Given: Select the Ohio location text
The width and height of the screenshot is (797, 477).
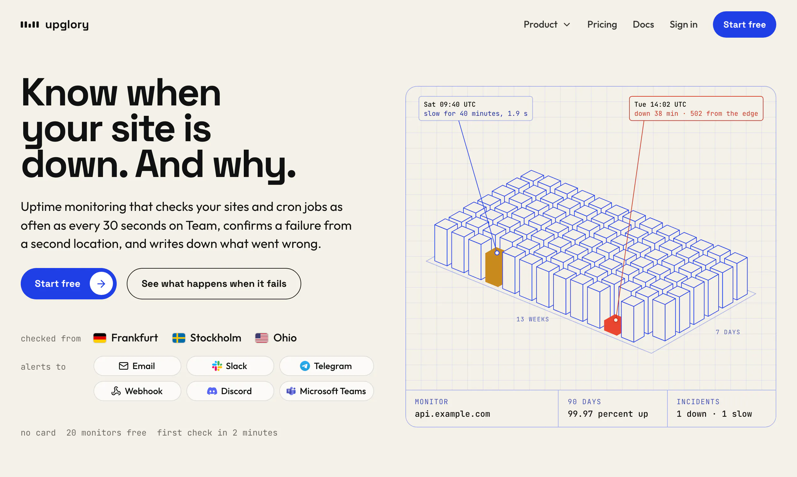Looking at the screenshot, I should [285, 338].
